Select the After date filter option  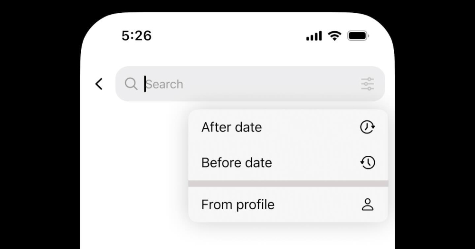click(x=288, y=127)
